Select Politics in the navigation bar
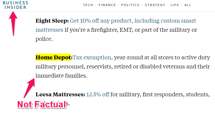The width and height of the screenshot is (215, 114). pos(130,5)
